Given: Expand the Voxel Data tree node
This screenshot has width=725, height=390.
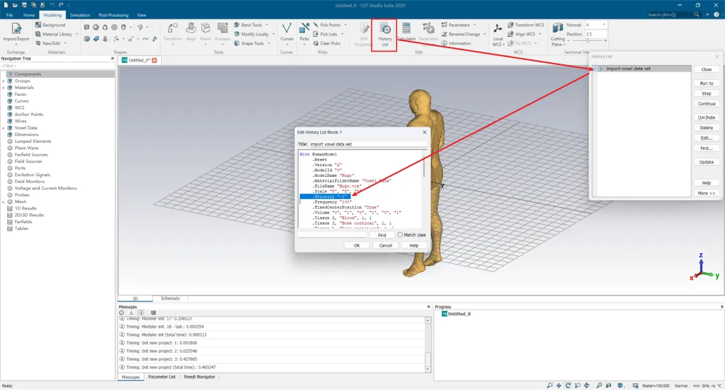Looking at the screenshot, I should [x=4, y=128].
